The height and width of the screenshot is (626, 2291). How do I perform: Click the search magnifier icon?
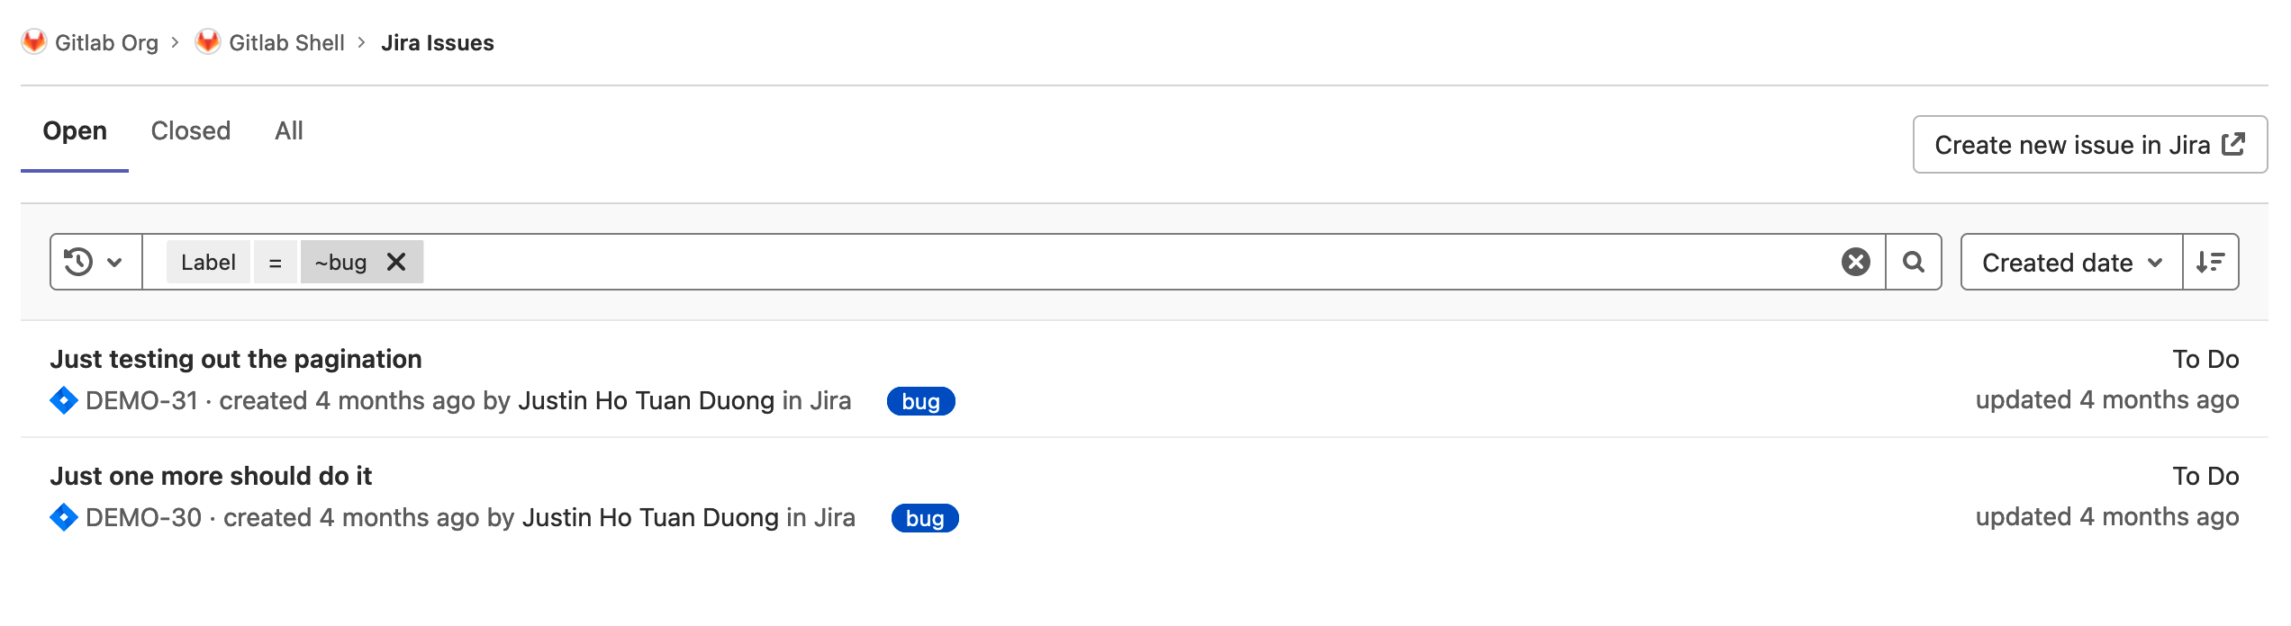(x=1914, y=262)
